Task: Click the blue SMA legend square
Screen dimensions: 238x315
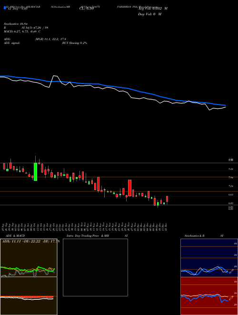Action: (5, 8)
